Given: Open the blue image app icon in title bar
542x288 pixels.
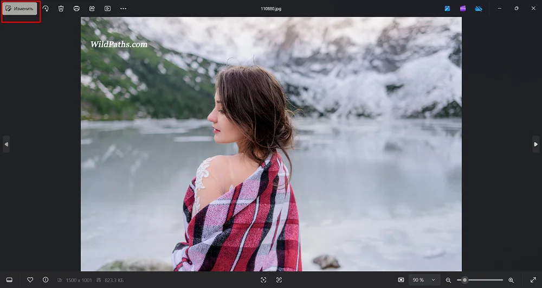Looking at the screenshot, I should click(447, 9).
